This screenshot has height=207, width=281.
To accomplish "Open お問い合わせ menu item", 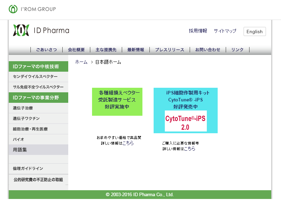I will 208,50.
